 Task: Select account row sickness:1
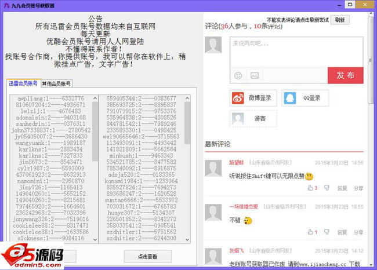click(50, 238)
